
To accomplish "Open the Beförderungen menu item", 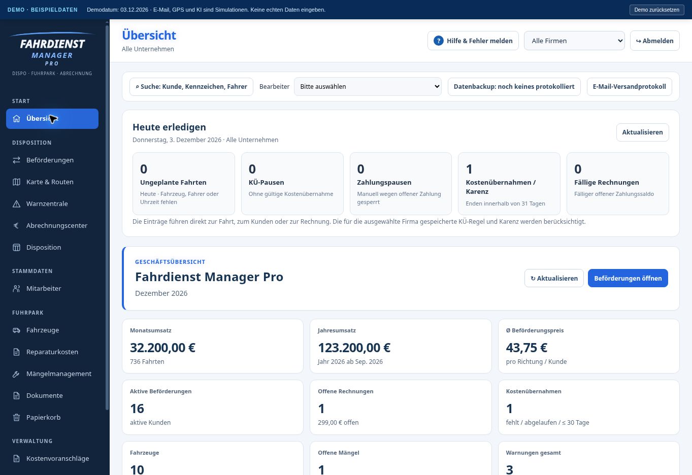I will [52, 160].
